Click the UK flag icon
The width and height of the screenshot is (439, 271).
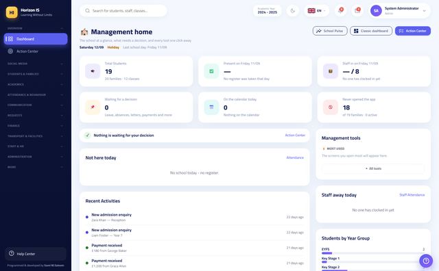tap(311, 11)
